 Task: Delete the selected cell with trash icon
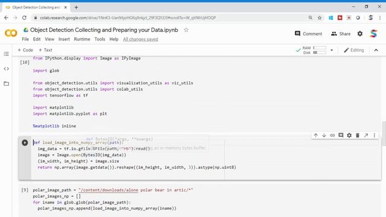click(358, 135)
